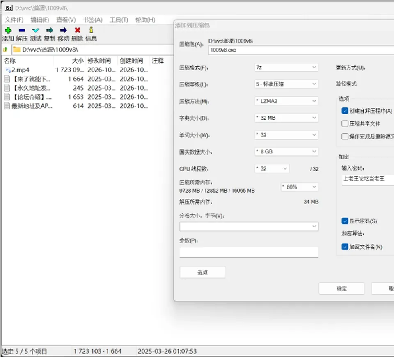Click the archive name field showing 1009v8.exe

[301, 50]
